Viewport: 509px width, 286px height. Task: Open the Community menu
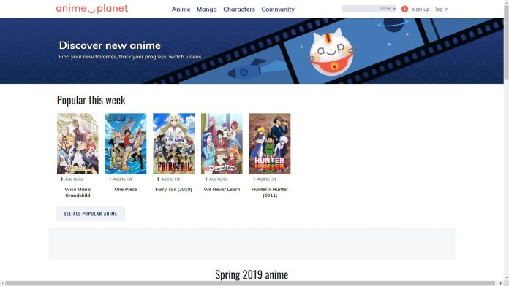pos(278,9)
